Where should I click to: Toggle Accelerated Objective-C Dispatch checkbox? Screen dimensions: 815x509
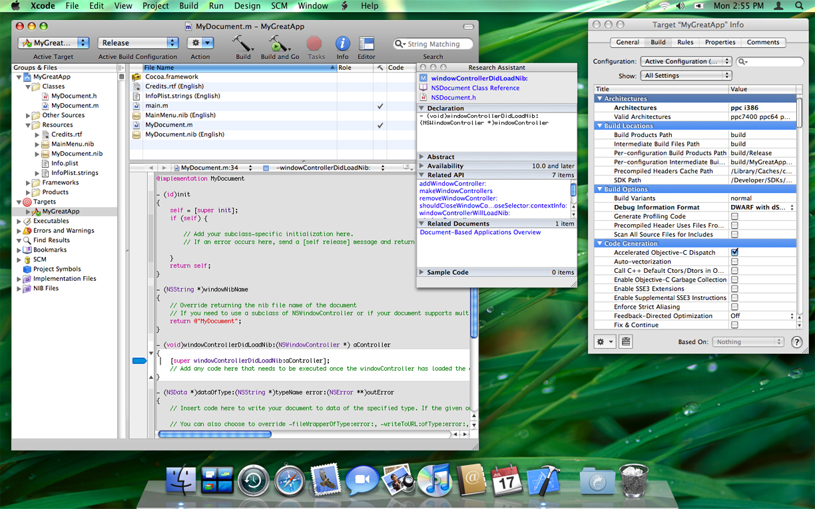[x=734, y=253]
